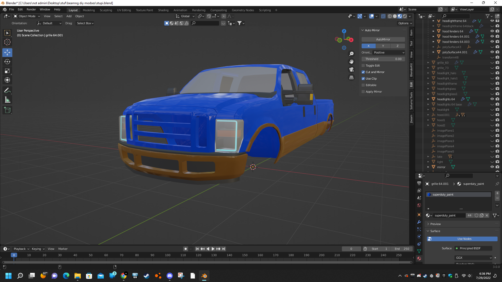Expand headlights 64 in outliner

428,99
